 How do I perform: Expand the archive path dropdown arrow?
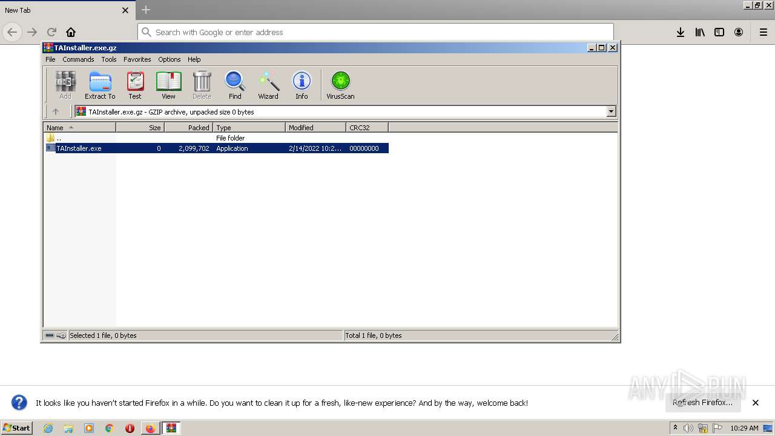pyautogui.click(x=611, y=111)
